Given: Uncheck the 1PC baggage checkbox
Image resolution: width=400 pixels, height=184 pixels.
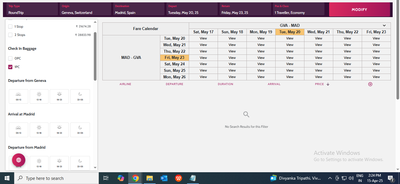Looking at the screenshot, I should click(x=10, y=67).
